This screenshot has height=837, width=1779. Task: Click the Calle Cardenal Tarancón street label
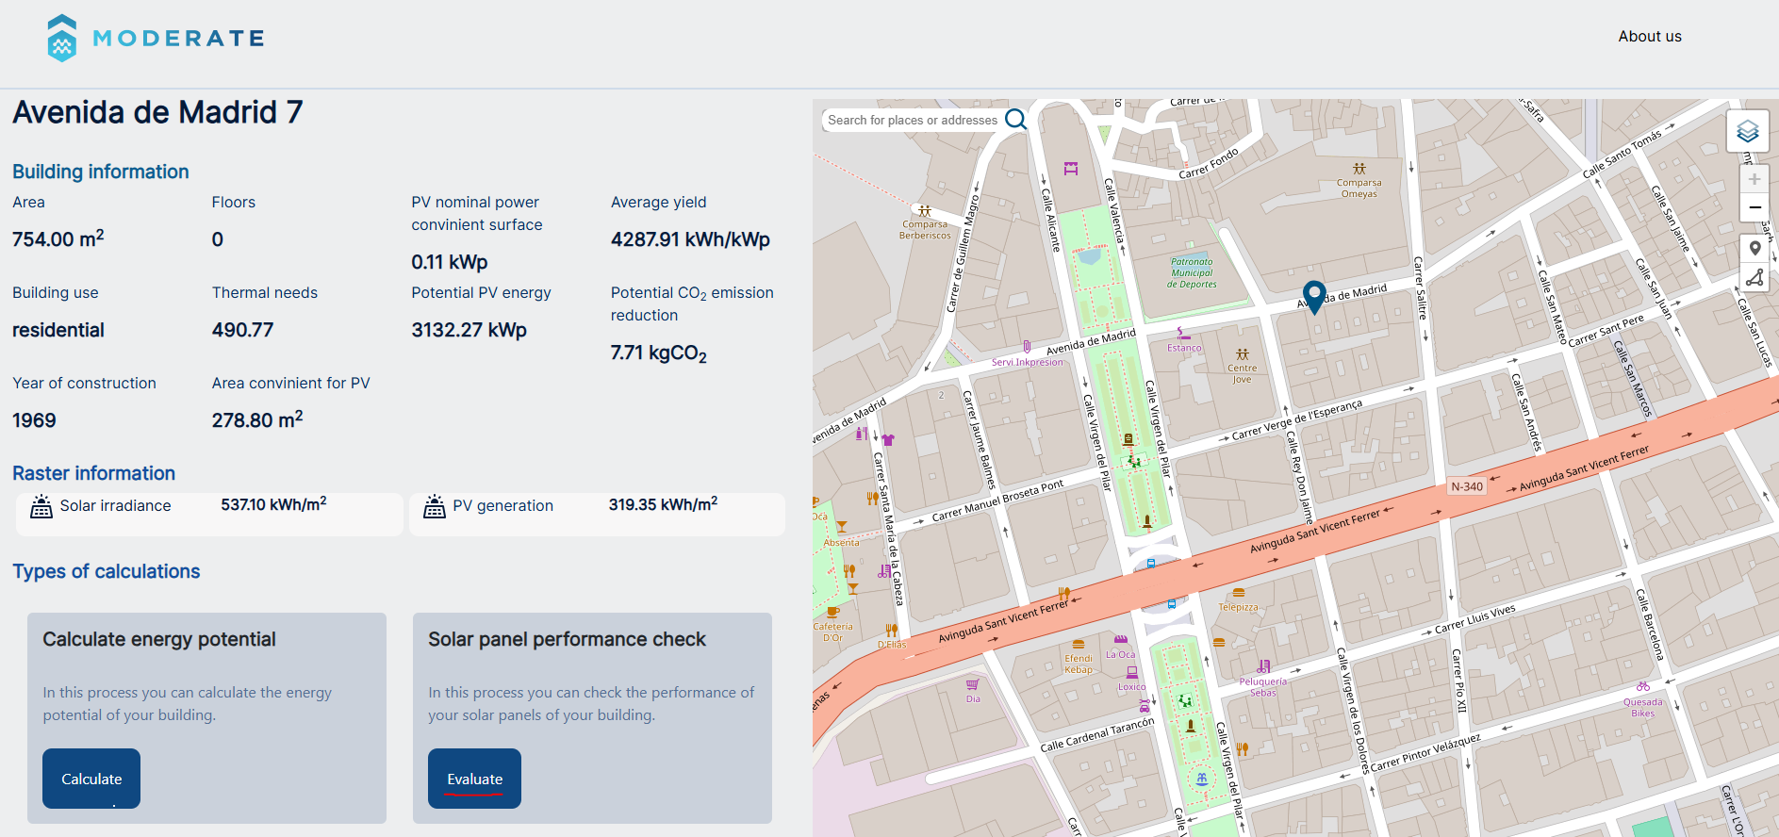[x=1097, y=734]
